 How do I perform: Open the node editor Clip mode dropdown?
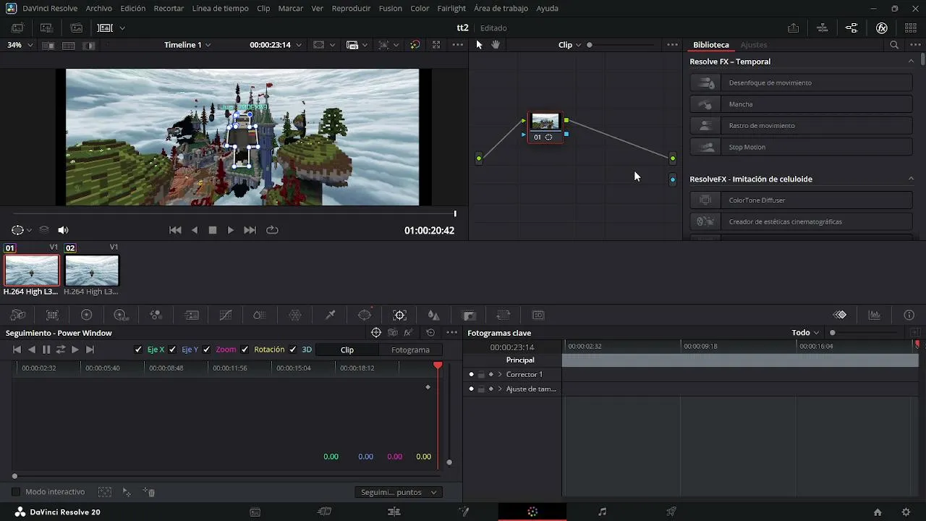point(570,45)
